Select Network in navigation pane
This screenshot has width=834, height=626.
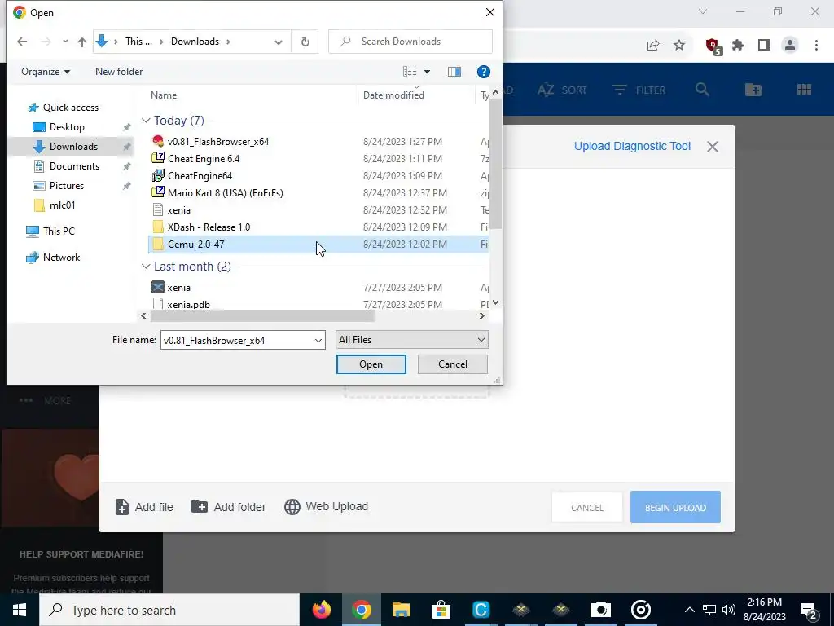pos(61,257)
